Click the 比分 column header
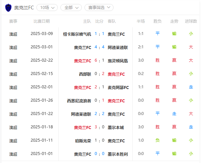The image size is (201, 163). point(99,21)
